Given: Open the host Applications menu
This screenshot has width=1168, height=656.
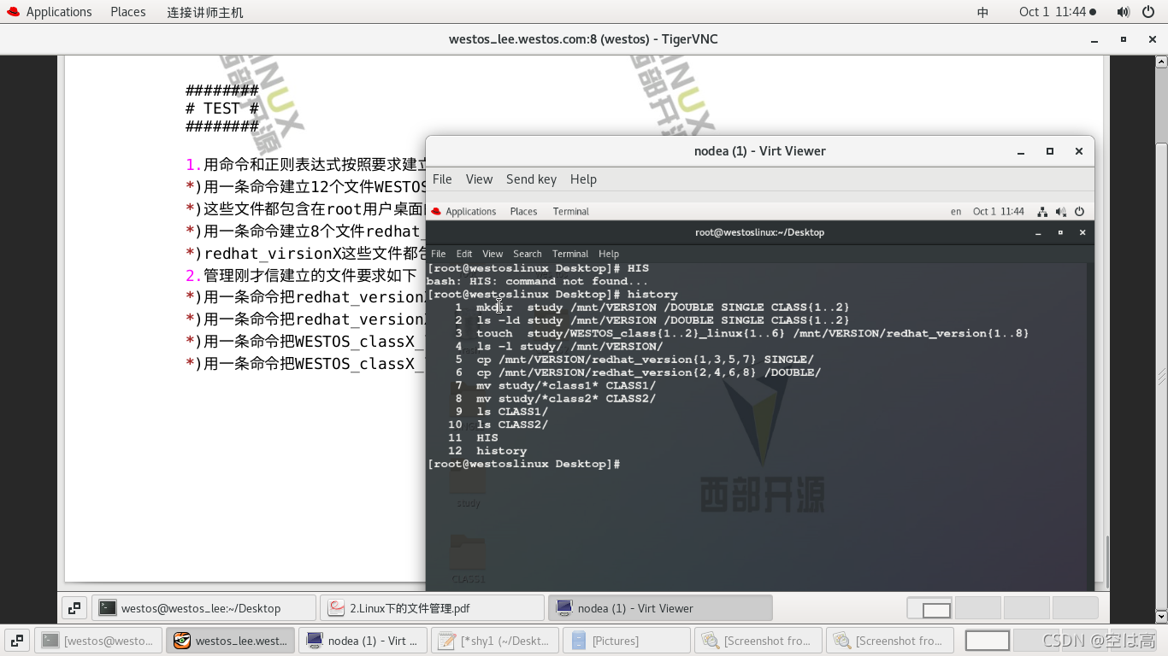Looking at the screenshot, I should coord(49,12).
